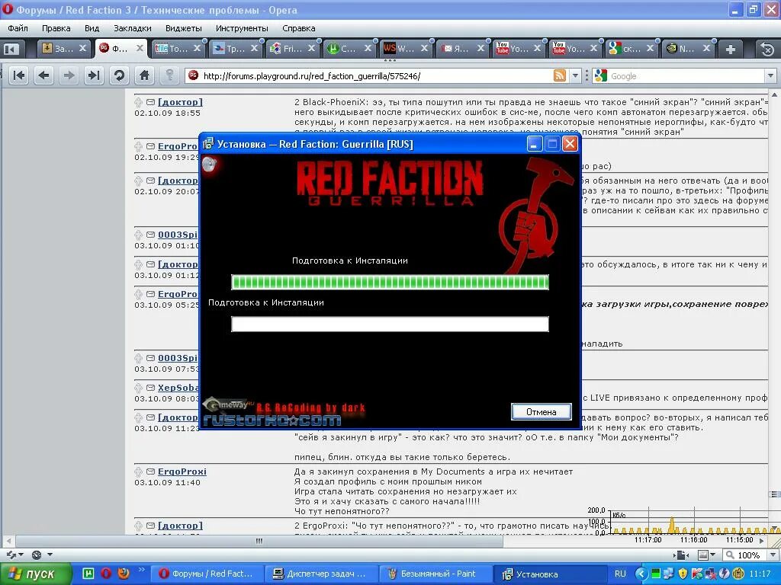
Task: Open the first [доктор] user link
Action: pyautogui.click(x=180, y=102)
